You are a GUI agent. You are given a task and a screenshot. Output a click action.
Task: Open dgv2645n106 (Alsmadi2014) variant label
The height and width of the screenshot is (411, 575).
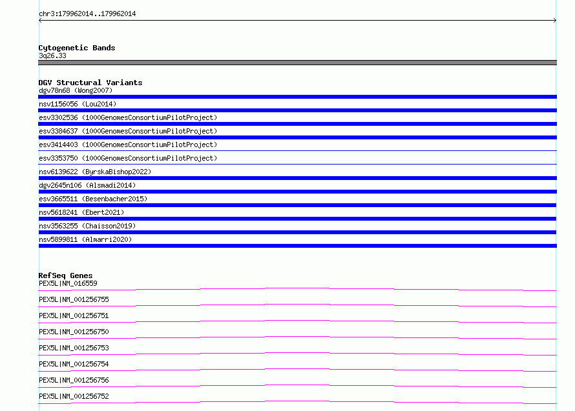(x=87, y=185)
